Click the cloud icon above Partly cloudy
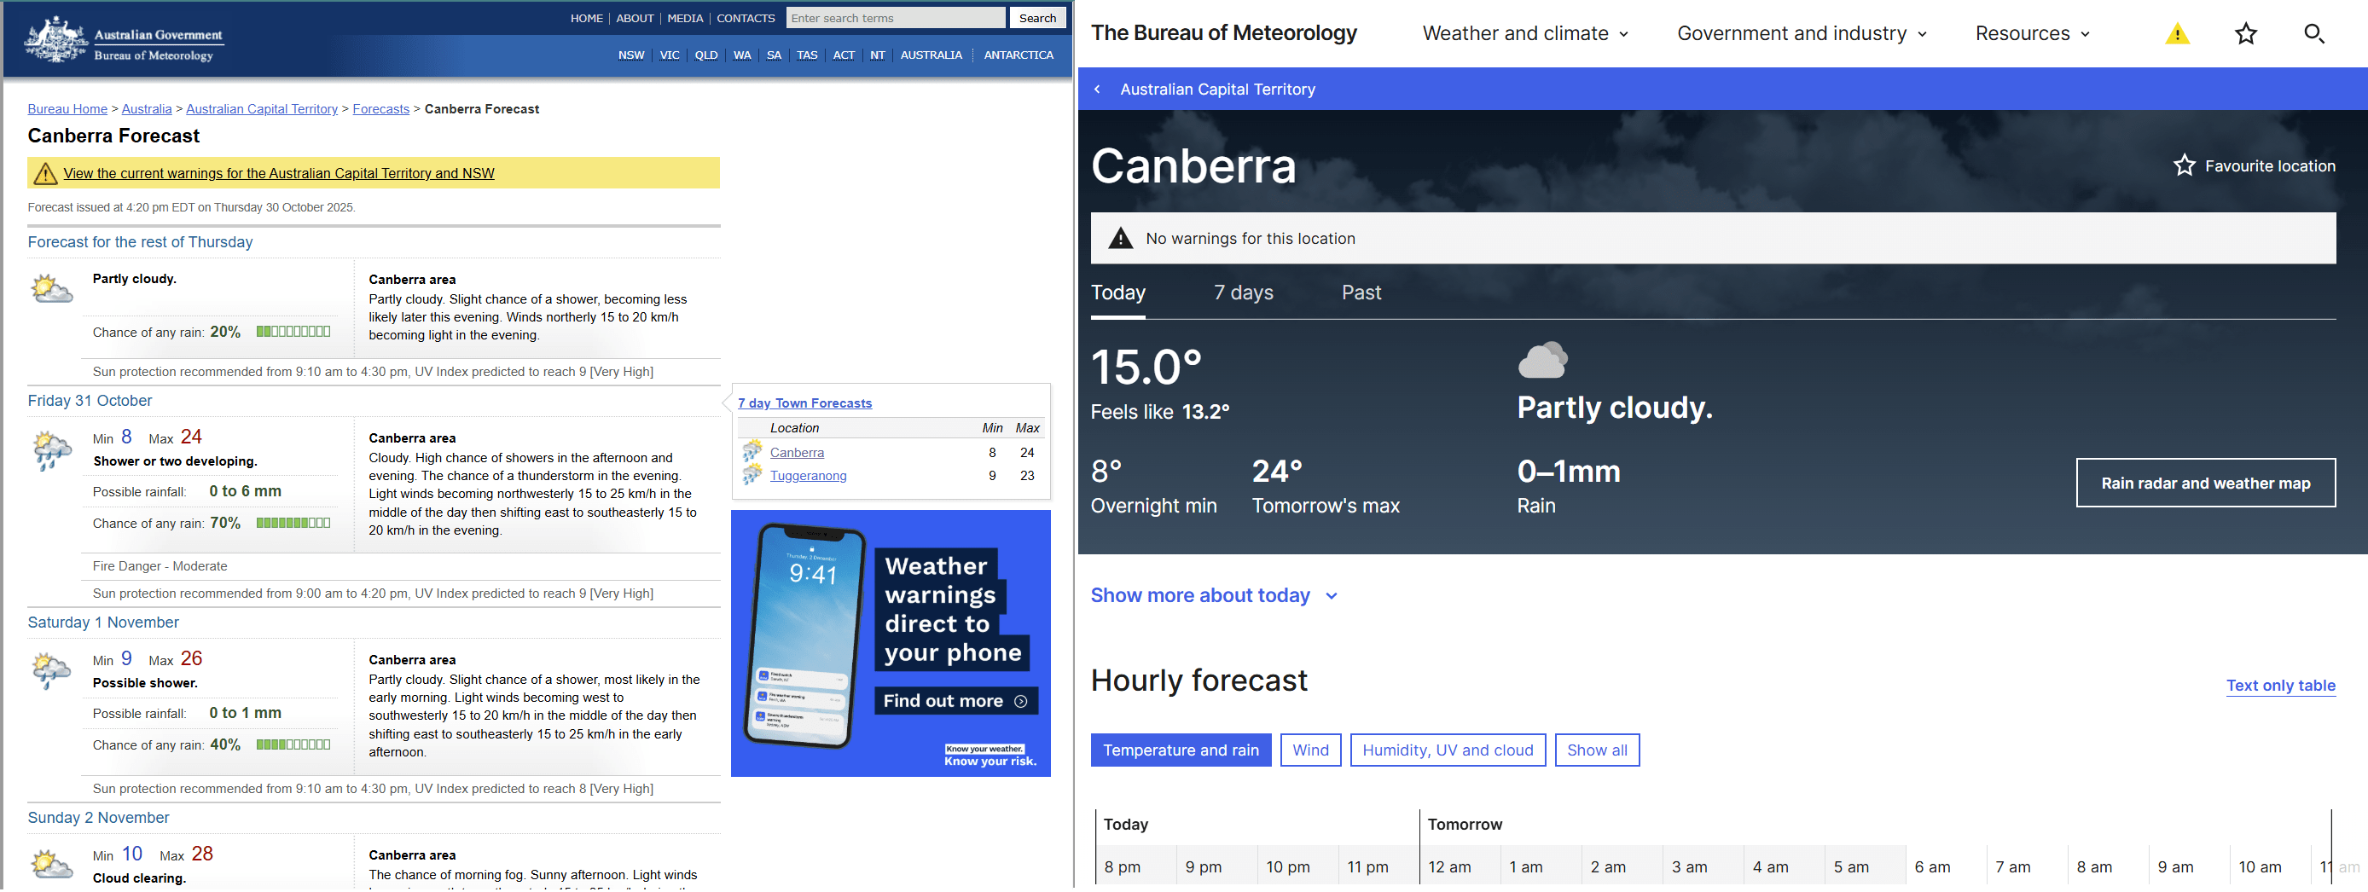The height and width of the screenshot is (892, 2368). coord(1542,360)
